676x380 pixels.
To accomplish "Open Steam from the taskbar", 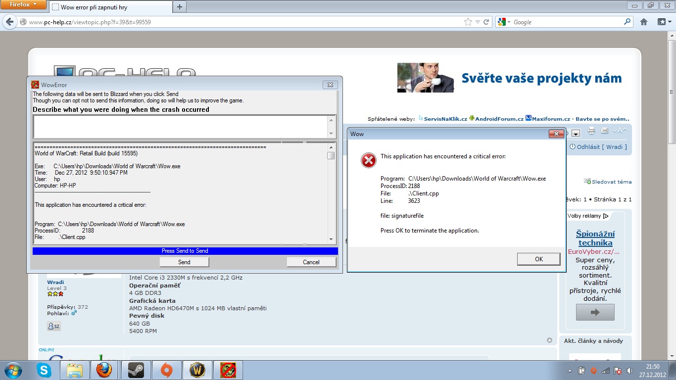I will click(x=136, y=370).
